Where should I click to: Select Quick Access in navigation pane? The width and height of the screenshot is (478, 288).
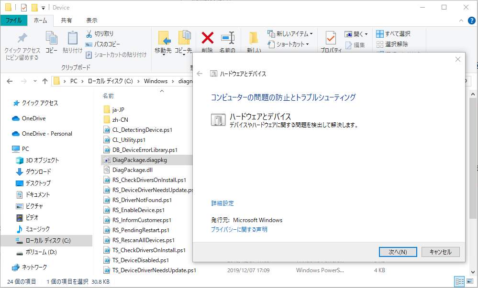pyautogui.click(x=36, y=103)
